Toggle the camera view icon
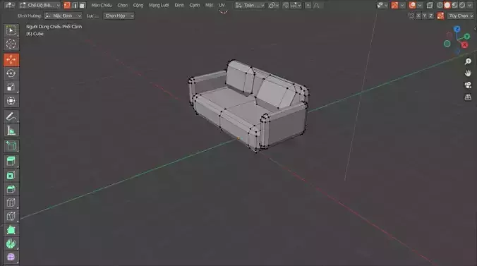The width and height of the screenshot is (477, 266). pos(468,85)
